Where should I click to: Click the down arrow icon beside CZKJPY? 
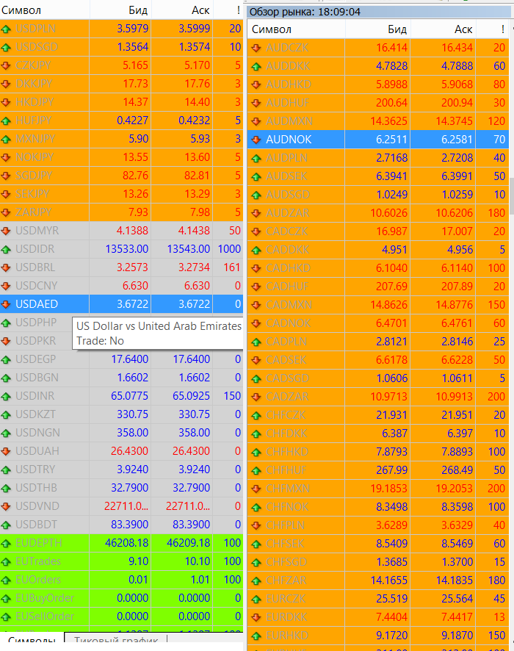(6, 65)
